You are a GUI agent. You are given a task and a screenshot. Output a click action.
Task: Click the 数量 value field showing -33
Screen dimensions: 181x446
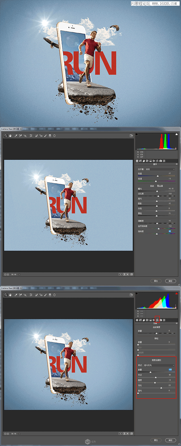(x=170, y=370)
